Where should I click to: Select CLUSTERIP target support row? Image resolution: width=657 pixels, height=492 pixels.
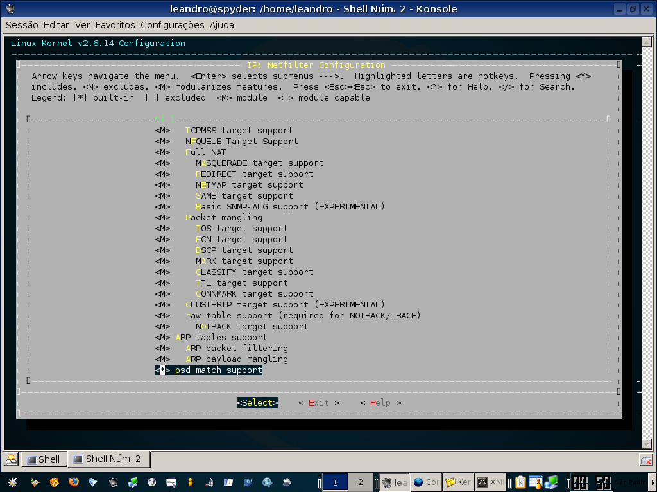[x=269, y=304]
